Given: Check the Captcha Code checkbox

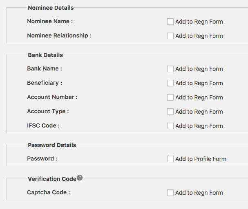Looking at the screenshot, I should click(x=170, y=193).
